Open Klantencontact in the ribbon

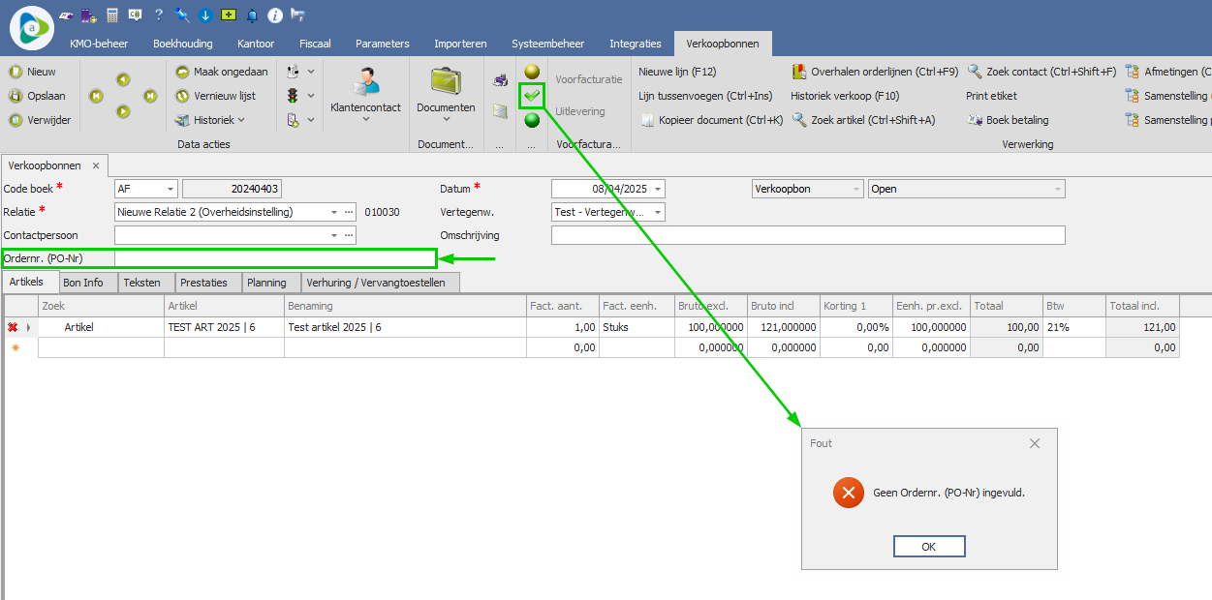pyautogui.click(x=365, y=95)
